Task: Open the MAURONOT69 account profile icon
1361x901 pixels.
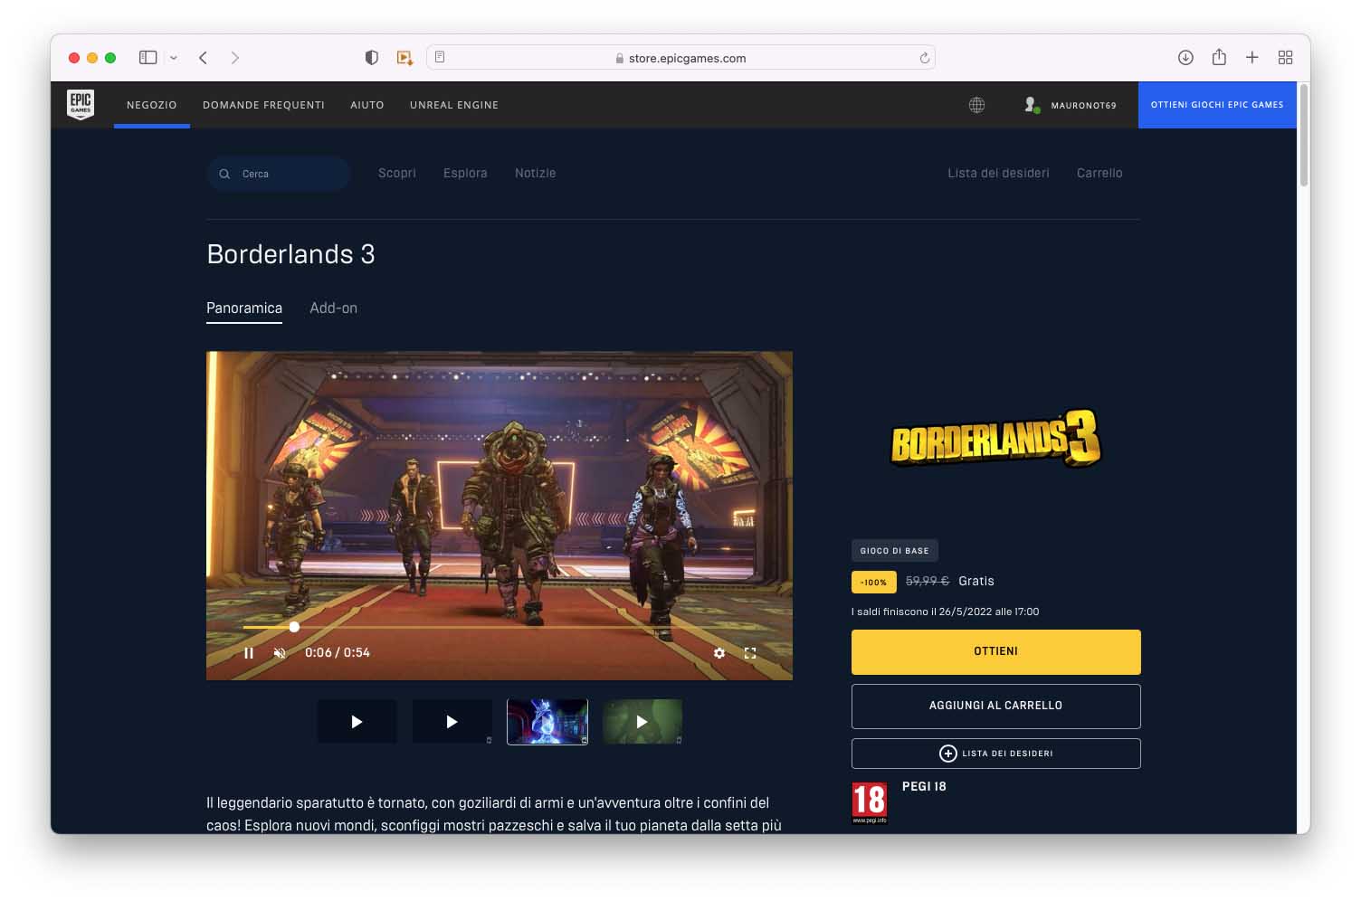Action: [x=1031, y=105]
